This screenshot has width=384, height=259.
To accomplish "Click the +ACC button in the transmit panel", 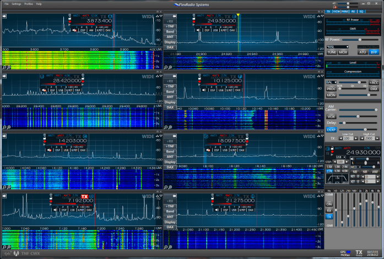I will click(374, 83).
